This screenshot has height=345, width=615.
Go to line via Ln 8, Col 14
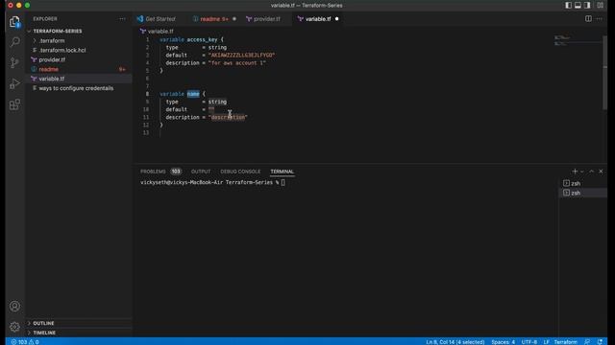(455, 342)
